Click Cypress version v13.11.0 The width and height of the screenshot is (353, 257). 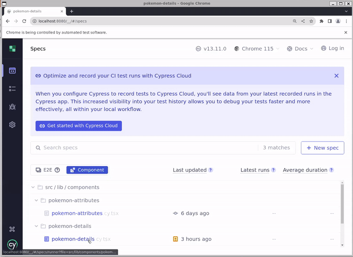click(x=211, y=49)
